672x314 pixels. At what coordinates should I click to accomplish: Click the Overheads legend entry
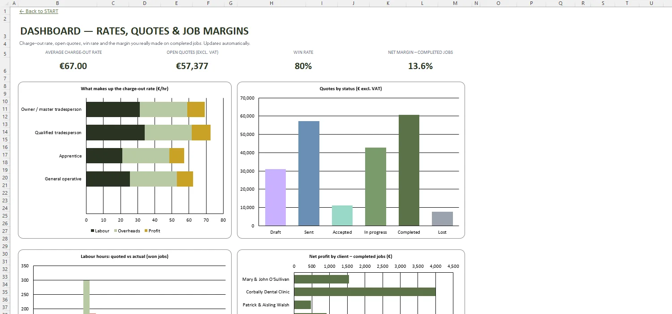[127, 231]
